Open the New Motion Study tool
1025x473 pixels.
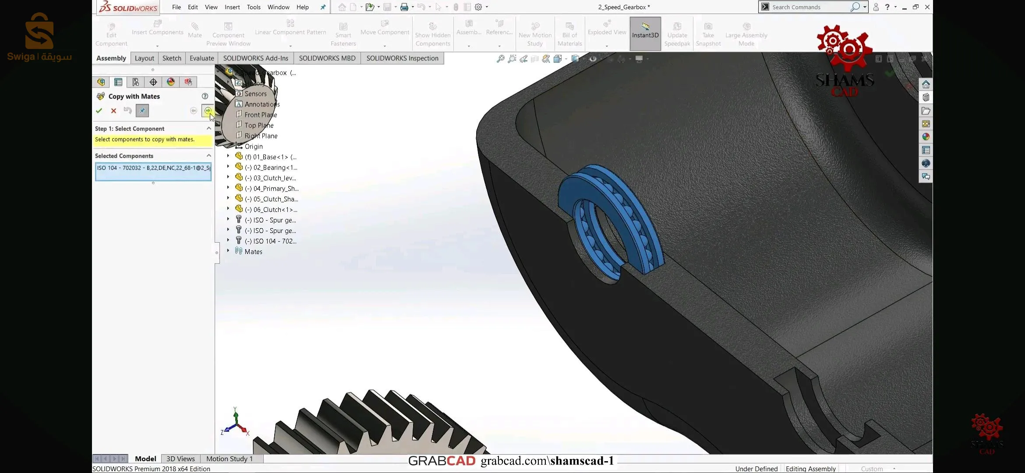pos(535,33)
